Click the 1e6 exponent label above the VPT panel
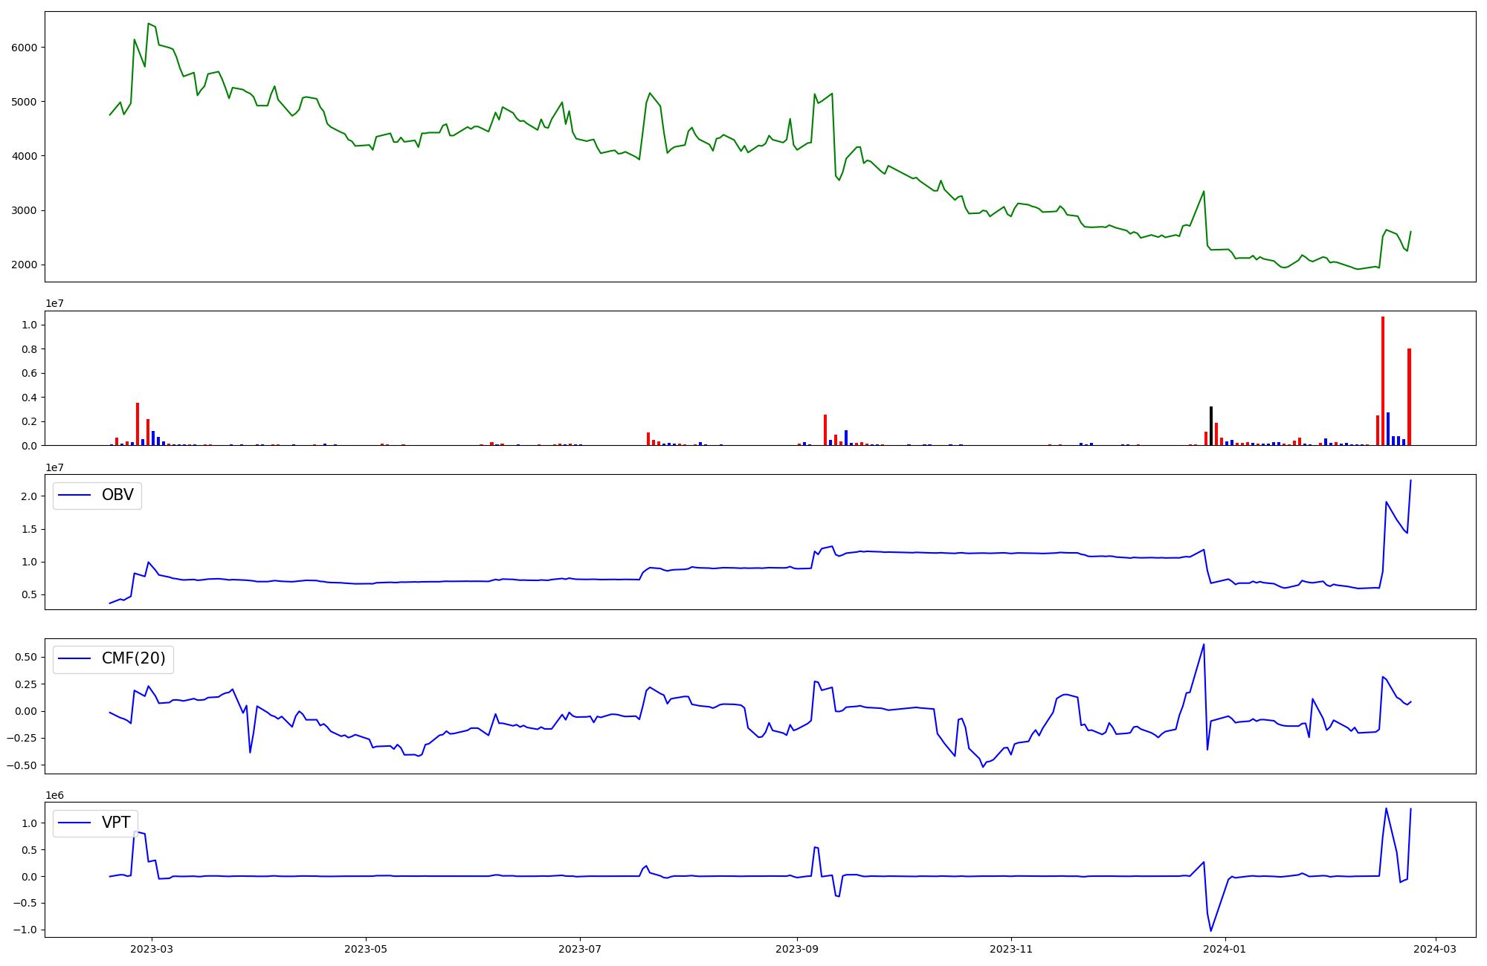This screenshot has height=966, width=1487. pos(55,795)
